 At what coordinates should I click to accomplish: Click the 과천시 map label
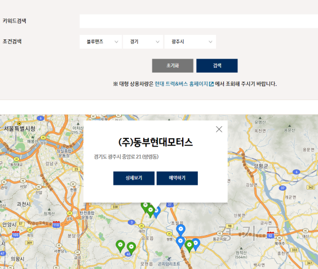pos(24,204)
